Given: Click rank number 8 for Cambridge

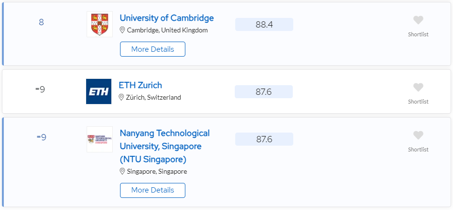Looking at the screenshot, I should [x=41, y=22].
